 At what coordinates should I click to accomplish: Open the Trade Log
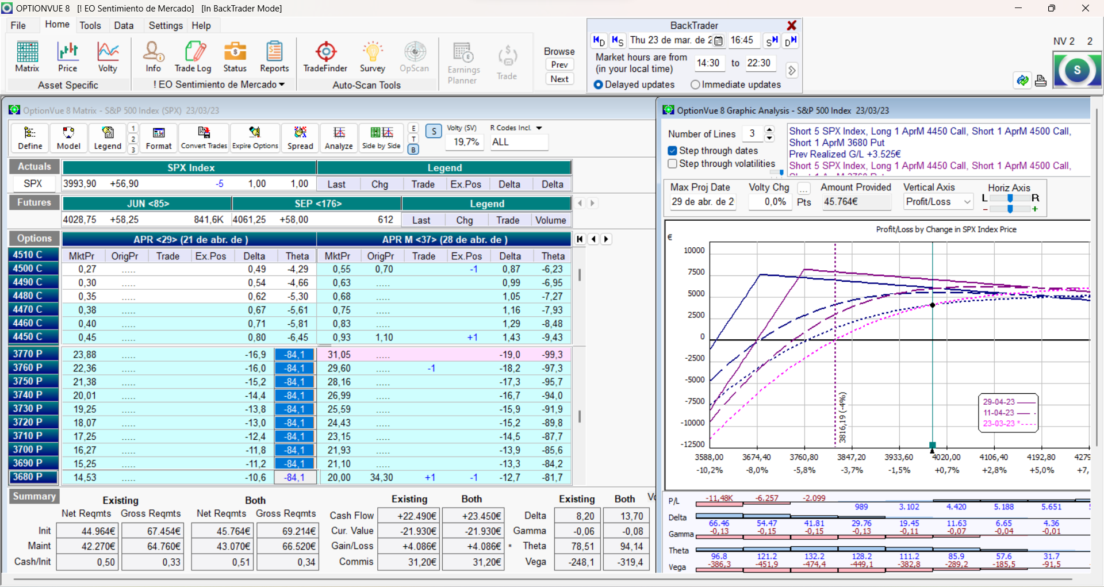coord(193,57)
